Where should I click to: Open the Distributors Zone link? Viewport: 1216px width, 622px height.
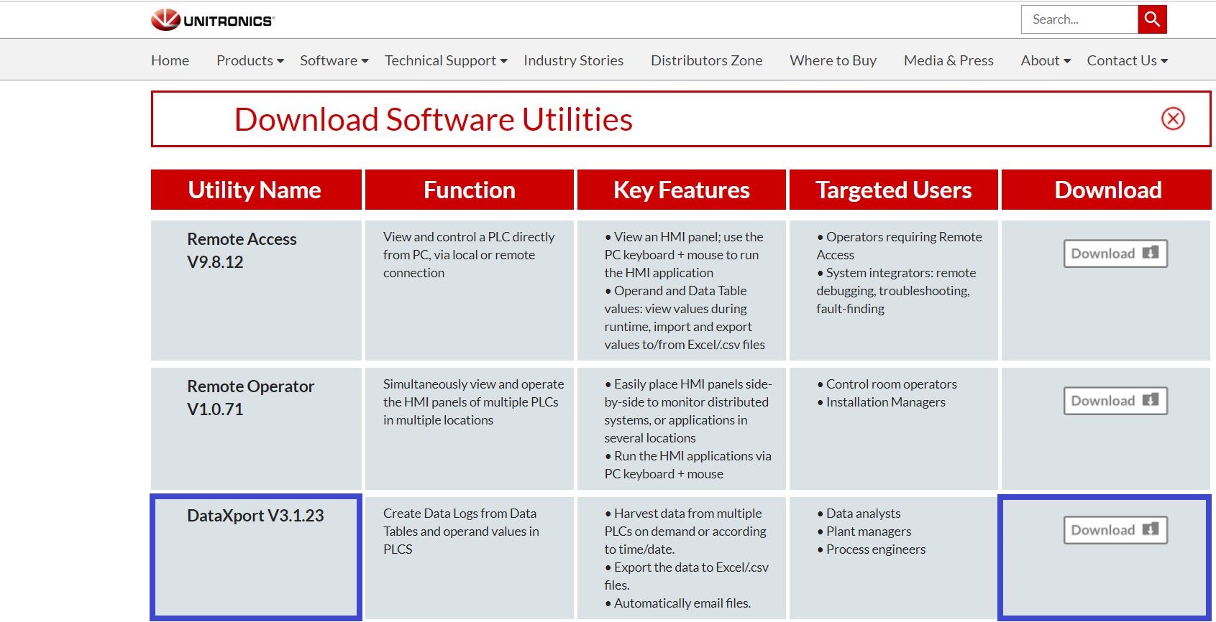(707, 60)
